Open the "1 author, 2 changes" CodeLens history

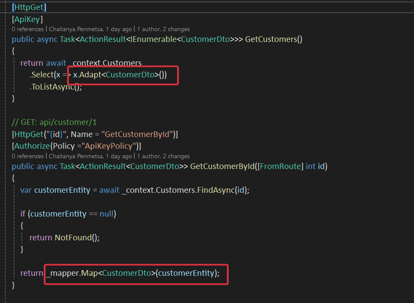click(x=162, y=29)
